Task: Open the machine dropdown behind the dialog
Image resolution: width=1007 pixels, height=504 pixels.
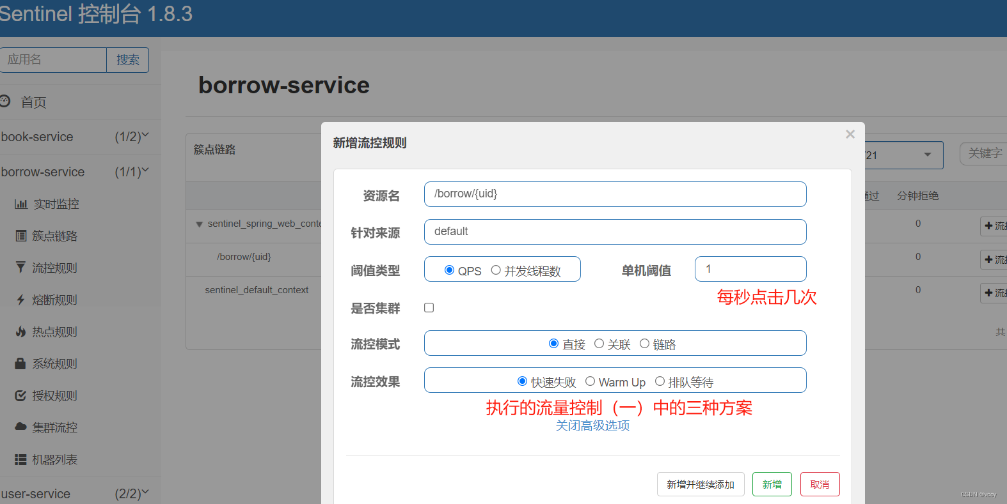Action: [903, 155]
